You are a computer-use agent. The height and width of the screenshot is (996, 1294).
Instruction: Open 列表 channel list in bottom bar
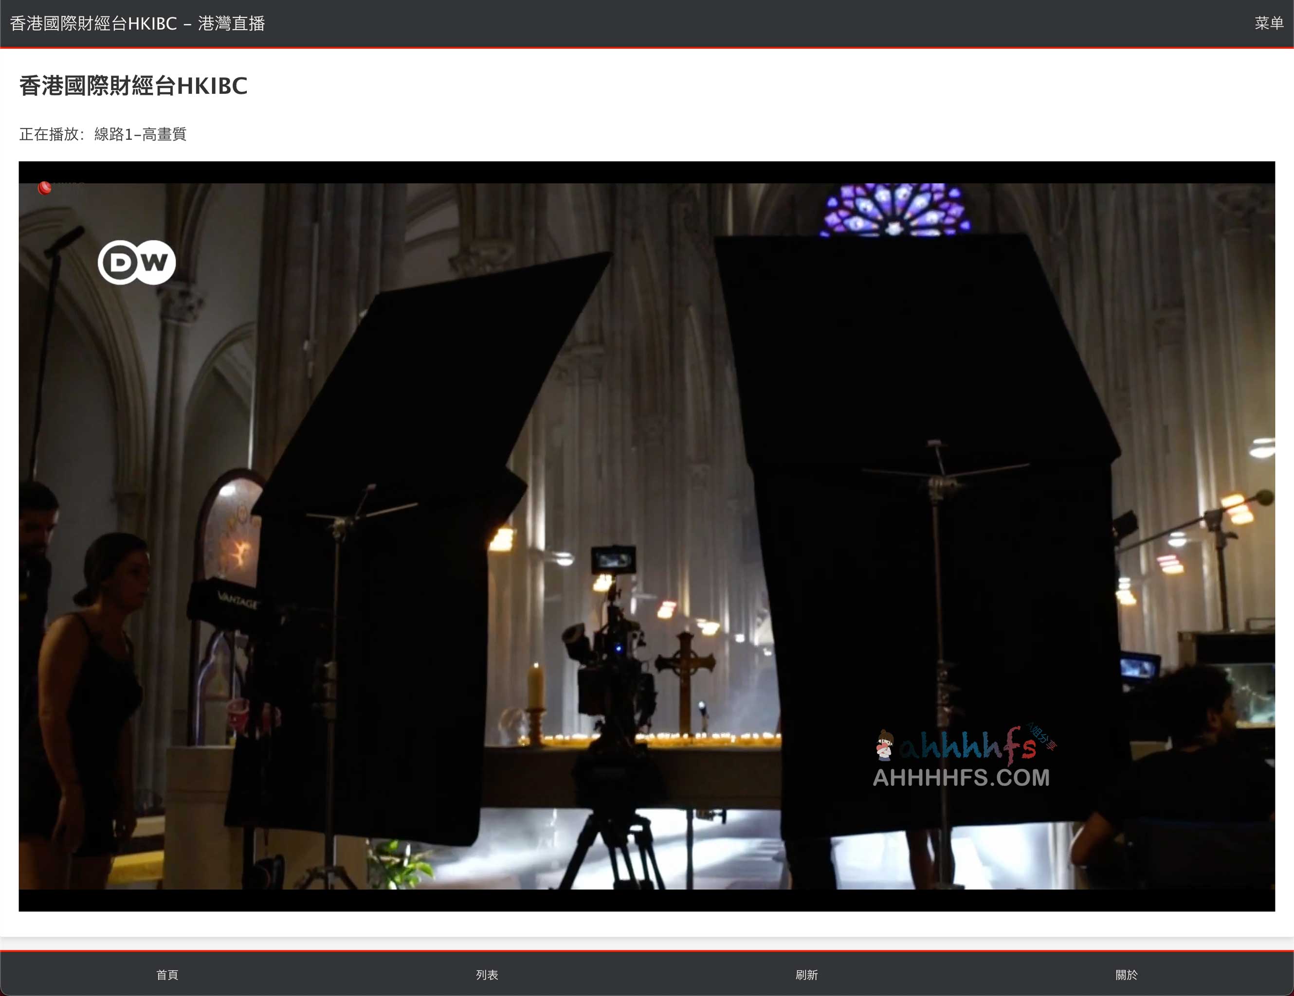[487, 975]
